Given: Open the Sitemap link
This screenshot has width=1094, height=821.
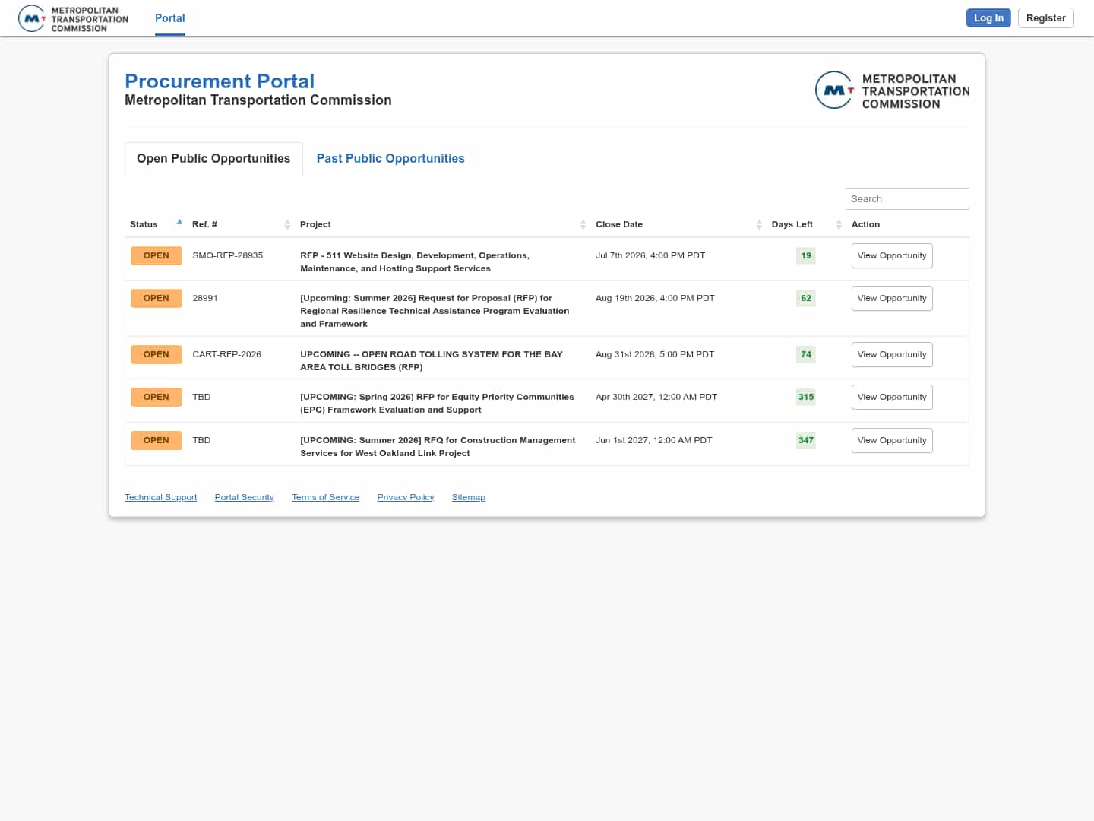Looking at the screenshot, I should (468, 497).
